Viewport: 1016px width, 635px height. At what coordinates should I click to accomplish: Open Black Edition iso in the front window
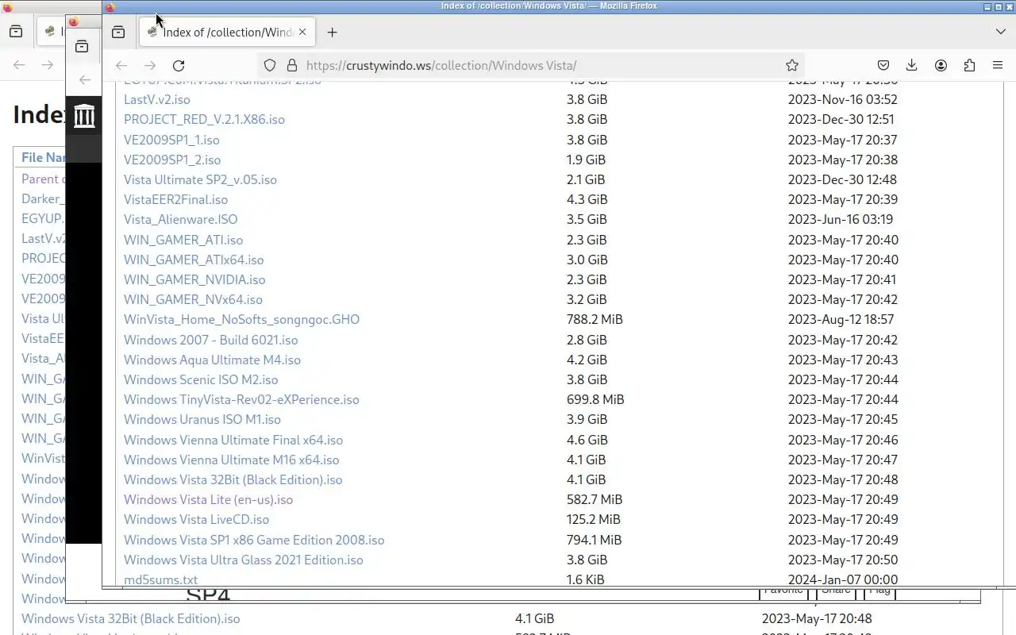(233, 479)
